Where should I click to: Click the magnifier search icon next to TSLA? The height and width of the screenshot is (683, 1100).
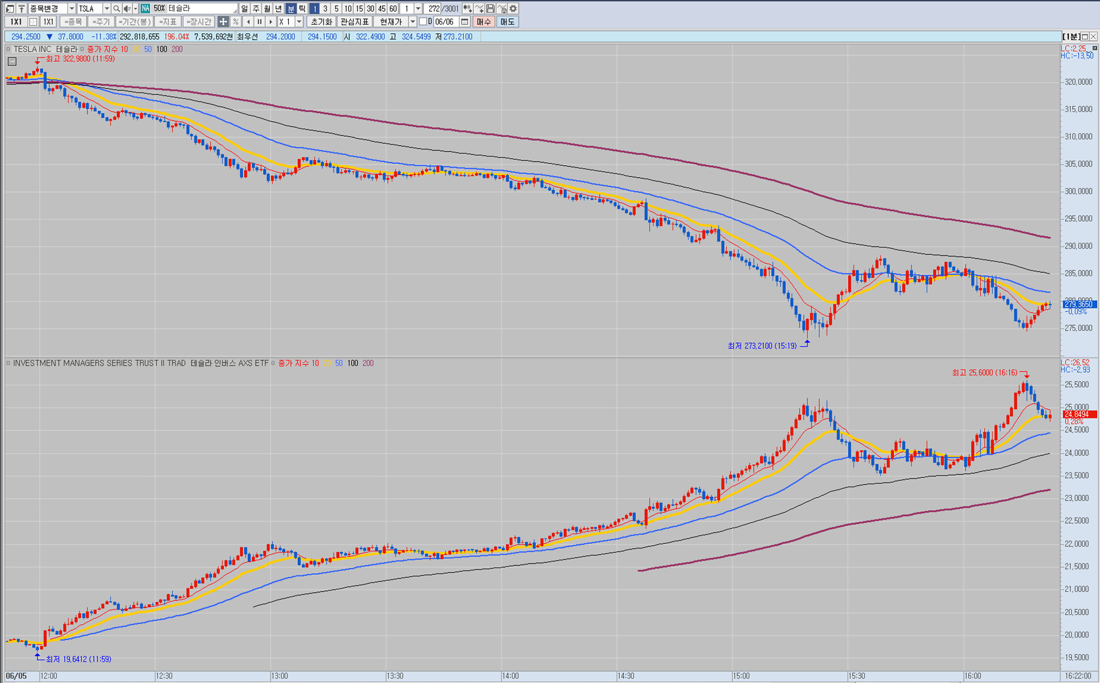coord(116,9)
